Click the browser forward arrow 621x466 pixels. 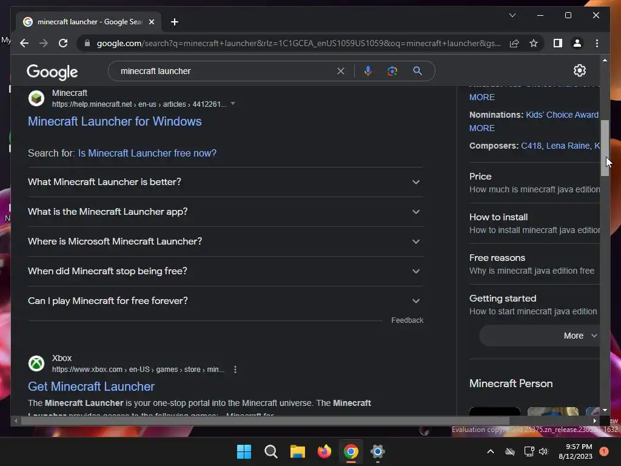(x=44, y=43)
